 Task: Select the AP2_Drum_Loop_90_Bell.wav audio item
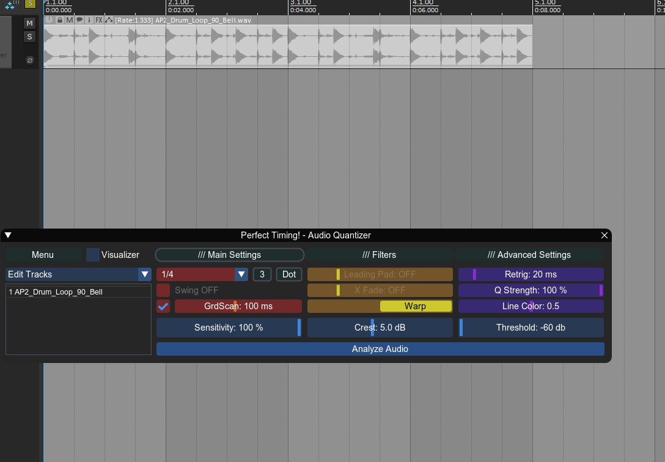[288, 45]
